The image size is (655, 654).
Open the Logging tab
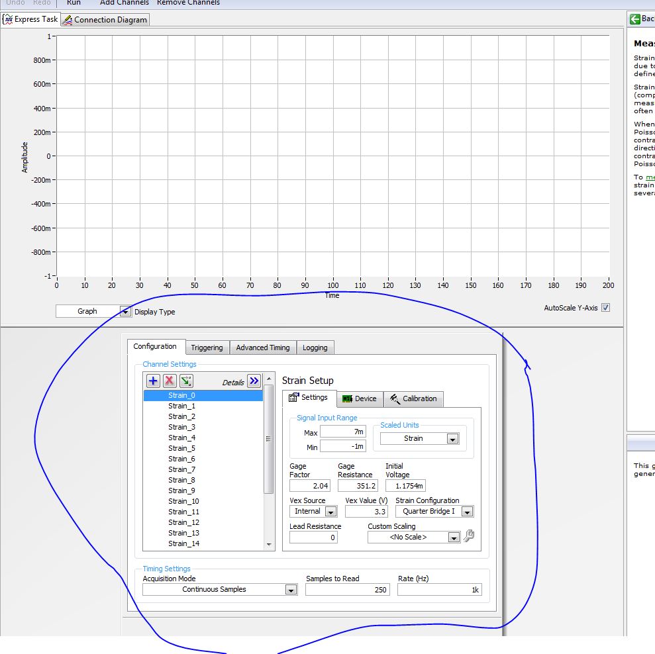click(315, 348)
